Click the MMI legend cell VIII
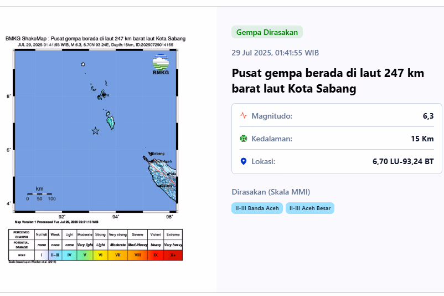444x296 pixels. click(x=138, y=255)
